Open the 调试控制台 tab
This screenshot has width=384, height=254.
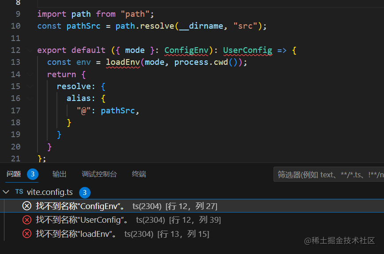[x=99, y=174]
